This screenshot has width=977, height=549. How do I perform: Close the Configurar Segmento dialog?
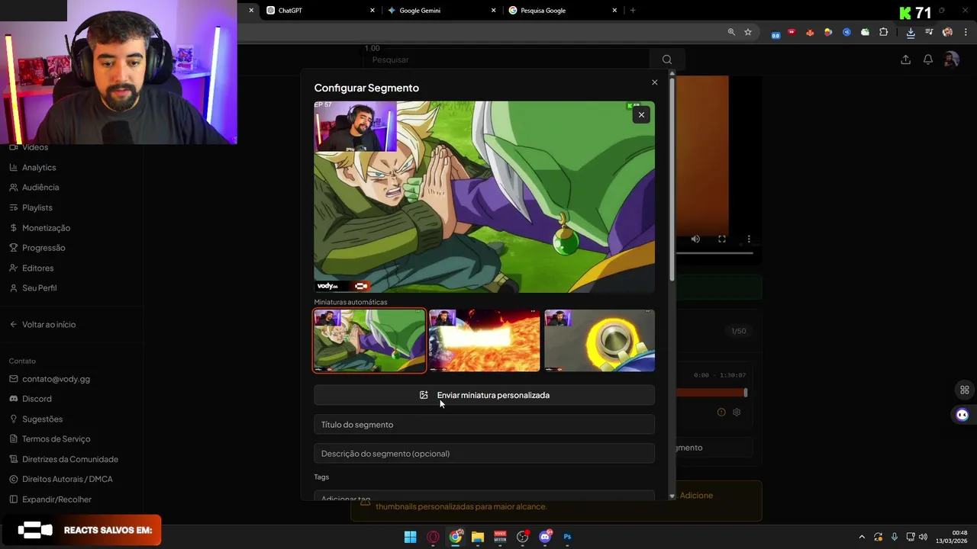[x=654, y=82]
